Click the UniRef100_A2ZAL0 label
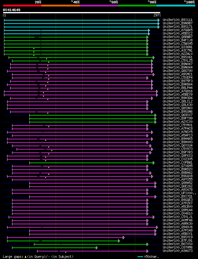 178,54
